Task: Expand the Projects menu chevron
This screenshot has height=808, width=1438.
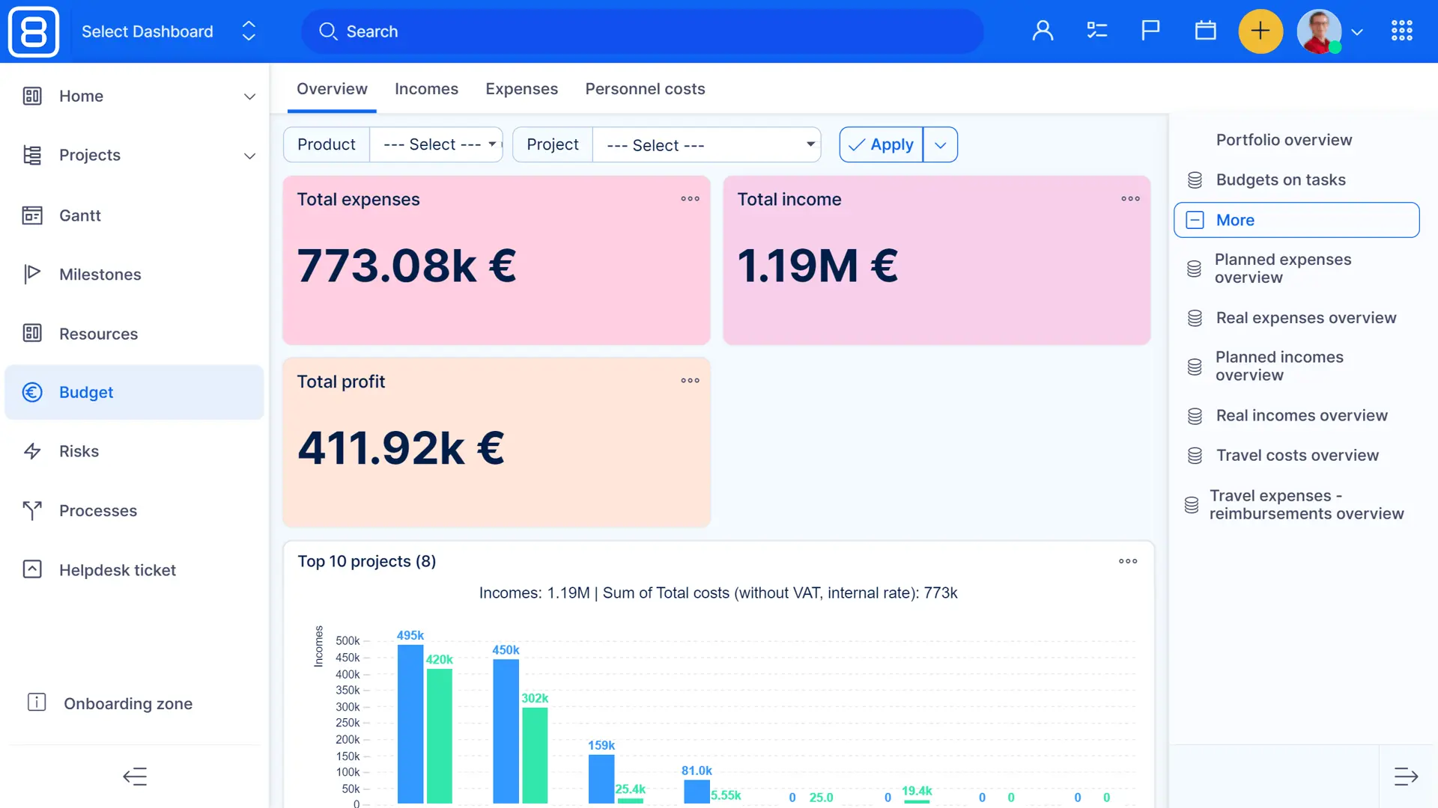Action: tap(249, 156)
